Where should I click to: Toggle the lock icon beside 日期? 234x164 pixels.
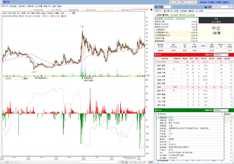coord(206,7)
